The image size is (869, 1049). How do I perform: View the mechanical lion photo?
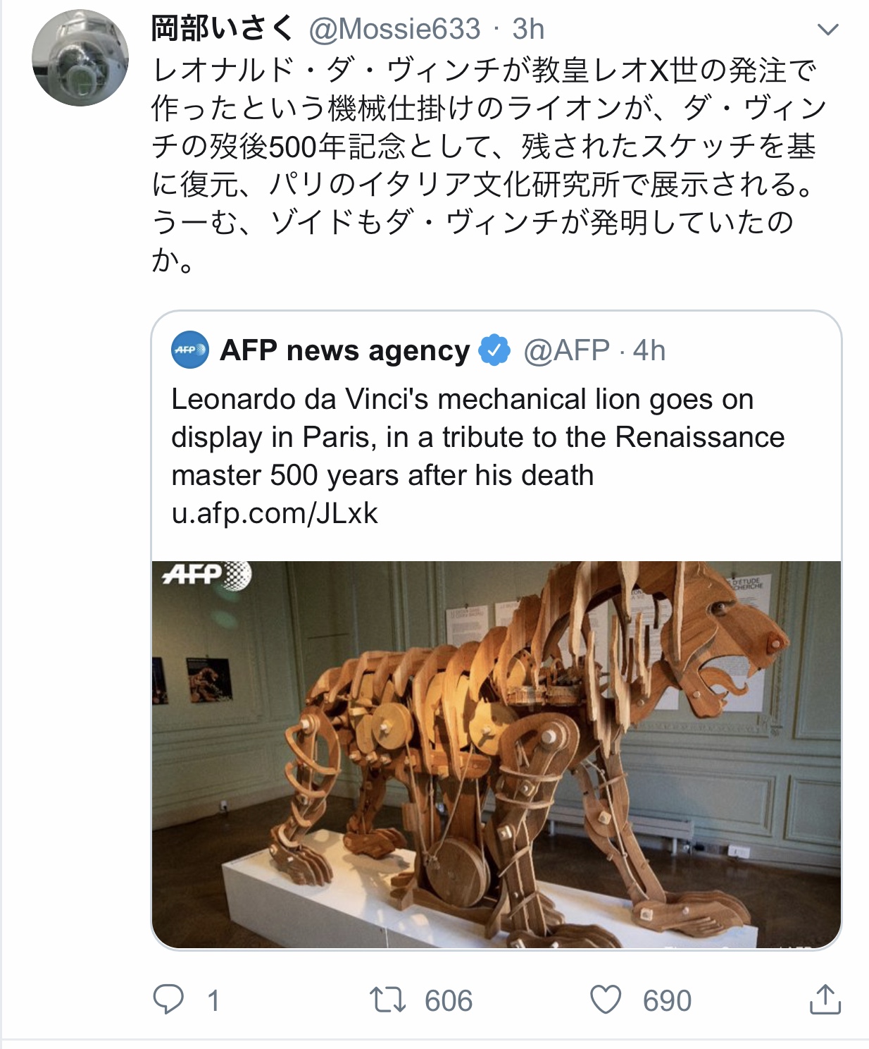(x=496, y=754)
